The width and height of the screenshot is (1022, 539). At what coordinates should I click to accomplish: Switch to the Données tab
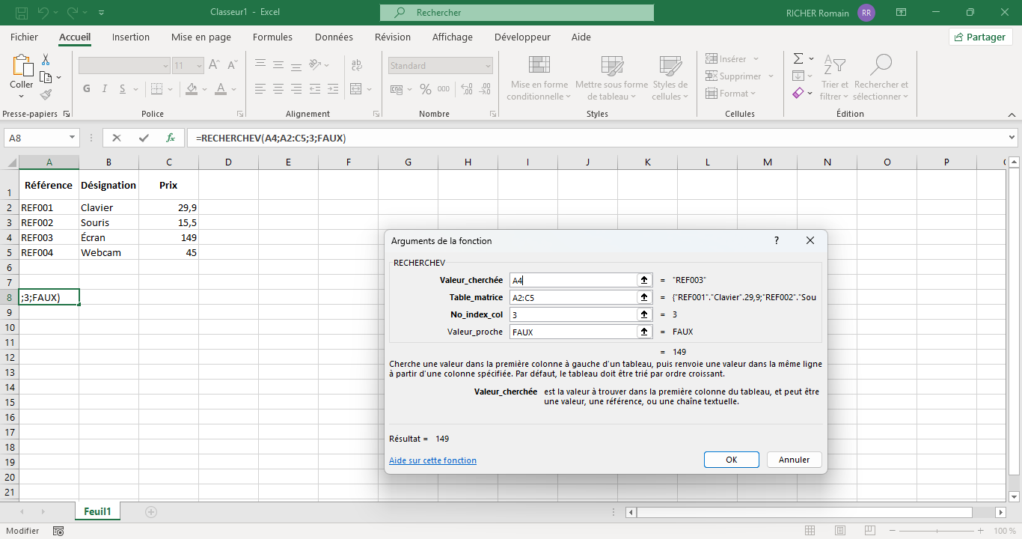[x=334, y=37]
